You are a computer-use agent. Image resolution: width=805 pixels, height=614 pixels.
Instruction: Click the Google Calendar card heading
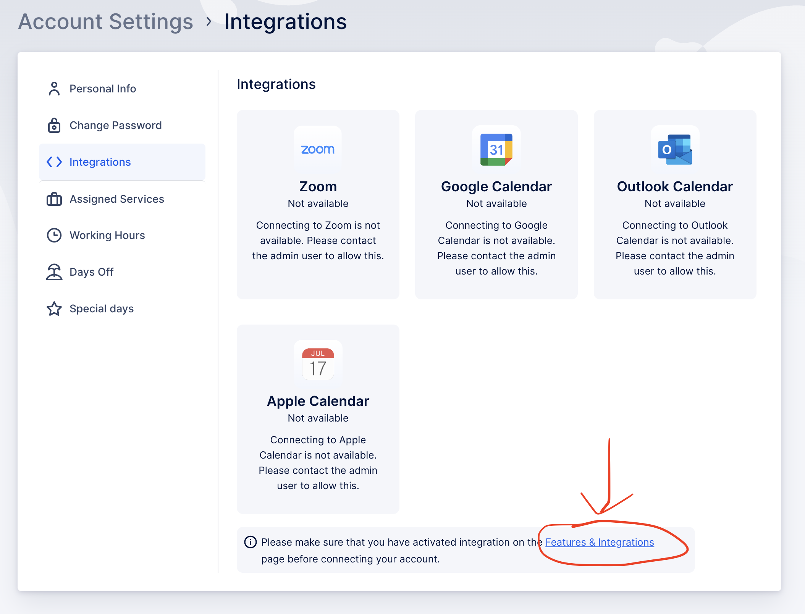(x=496, y=186)
